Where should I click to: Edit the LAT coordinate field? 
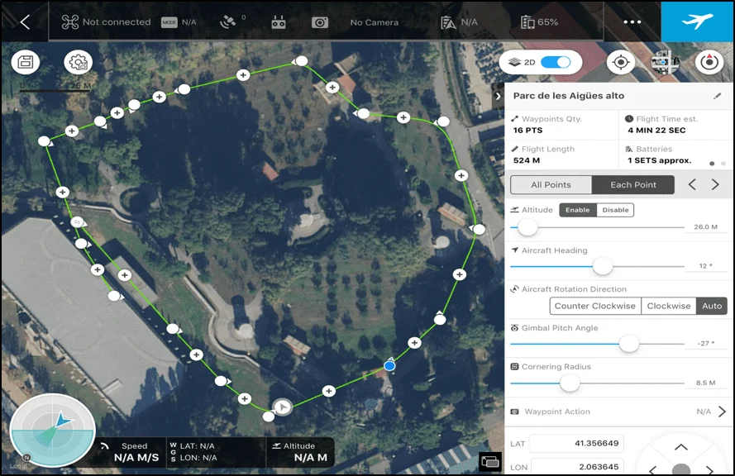(576, 443)
